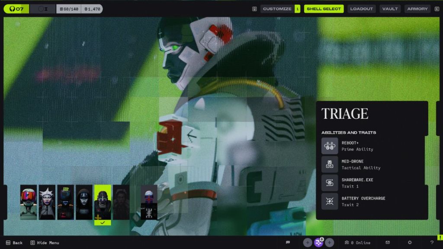Select the Reboot+ prime ability icon
443x249 pixels.
330,146
